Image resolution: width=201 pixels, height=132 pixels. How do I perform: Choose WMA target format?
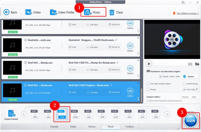pos(75,114)
